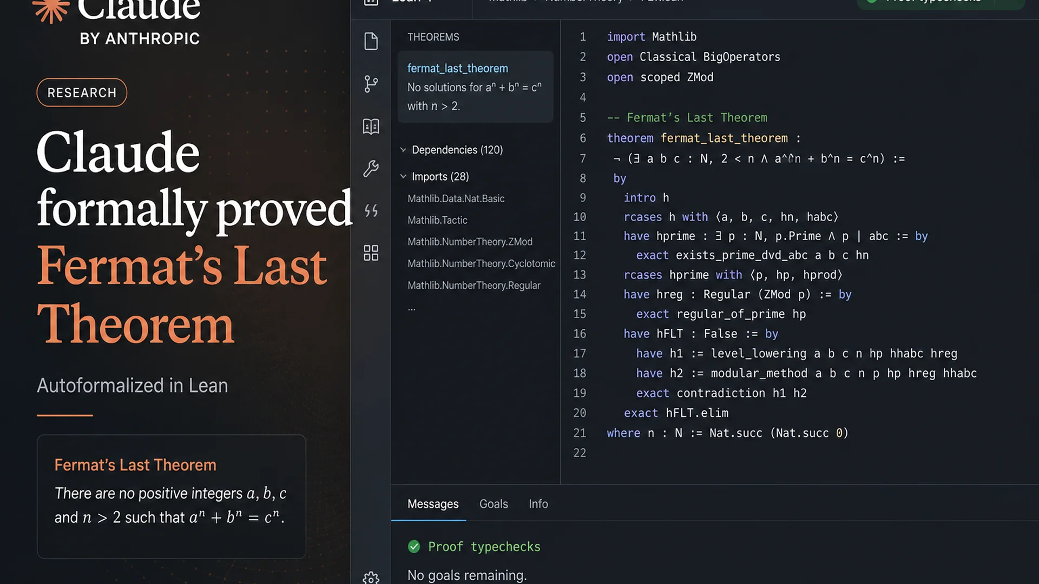Open the Info tab
This screenshot has width=1039, height=584.
coord(538,504)
